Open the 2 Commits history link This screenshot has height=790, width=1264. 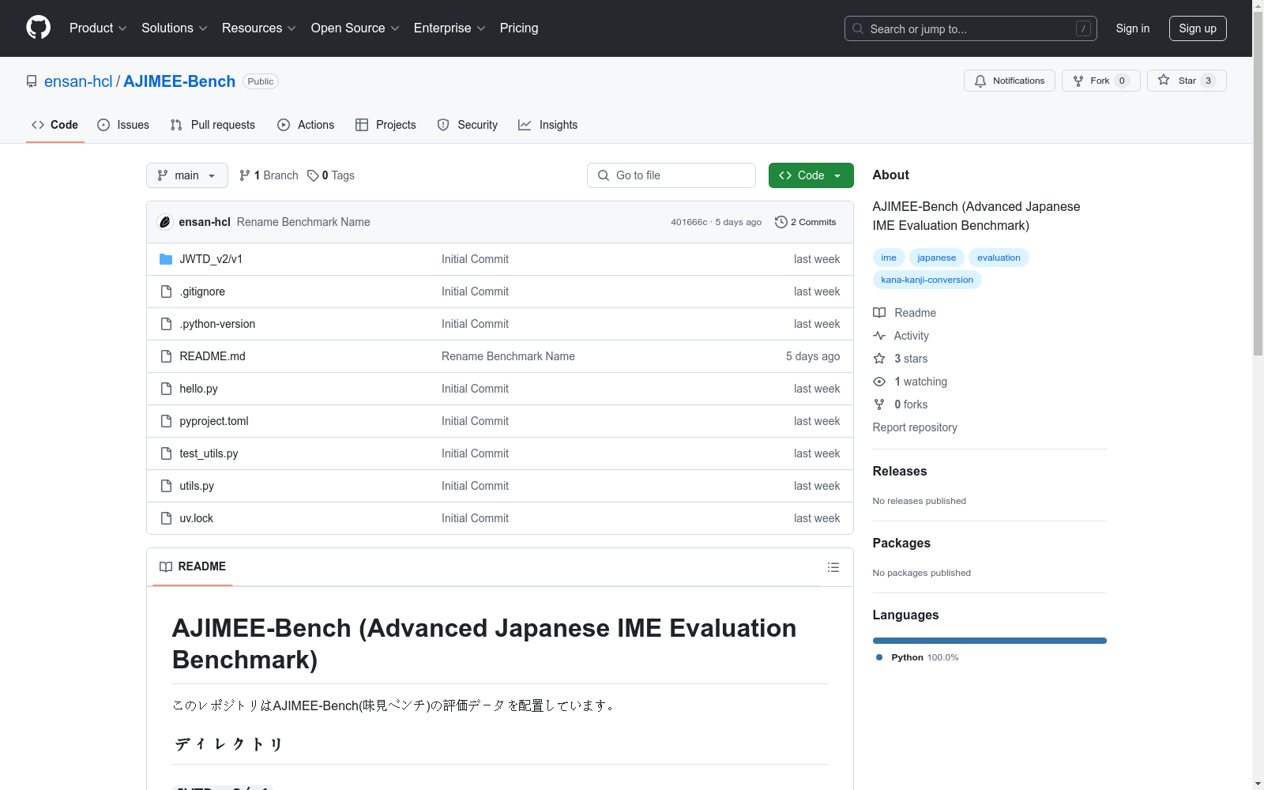coord(805,222)
